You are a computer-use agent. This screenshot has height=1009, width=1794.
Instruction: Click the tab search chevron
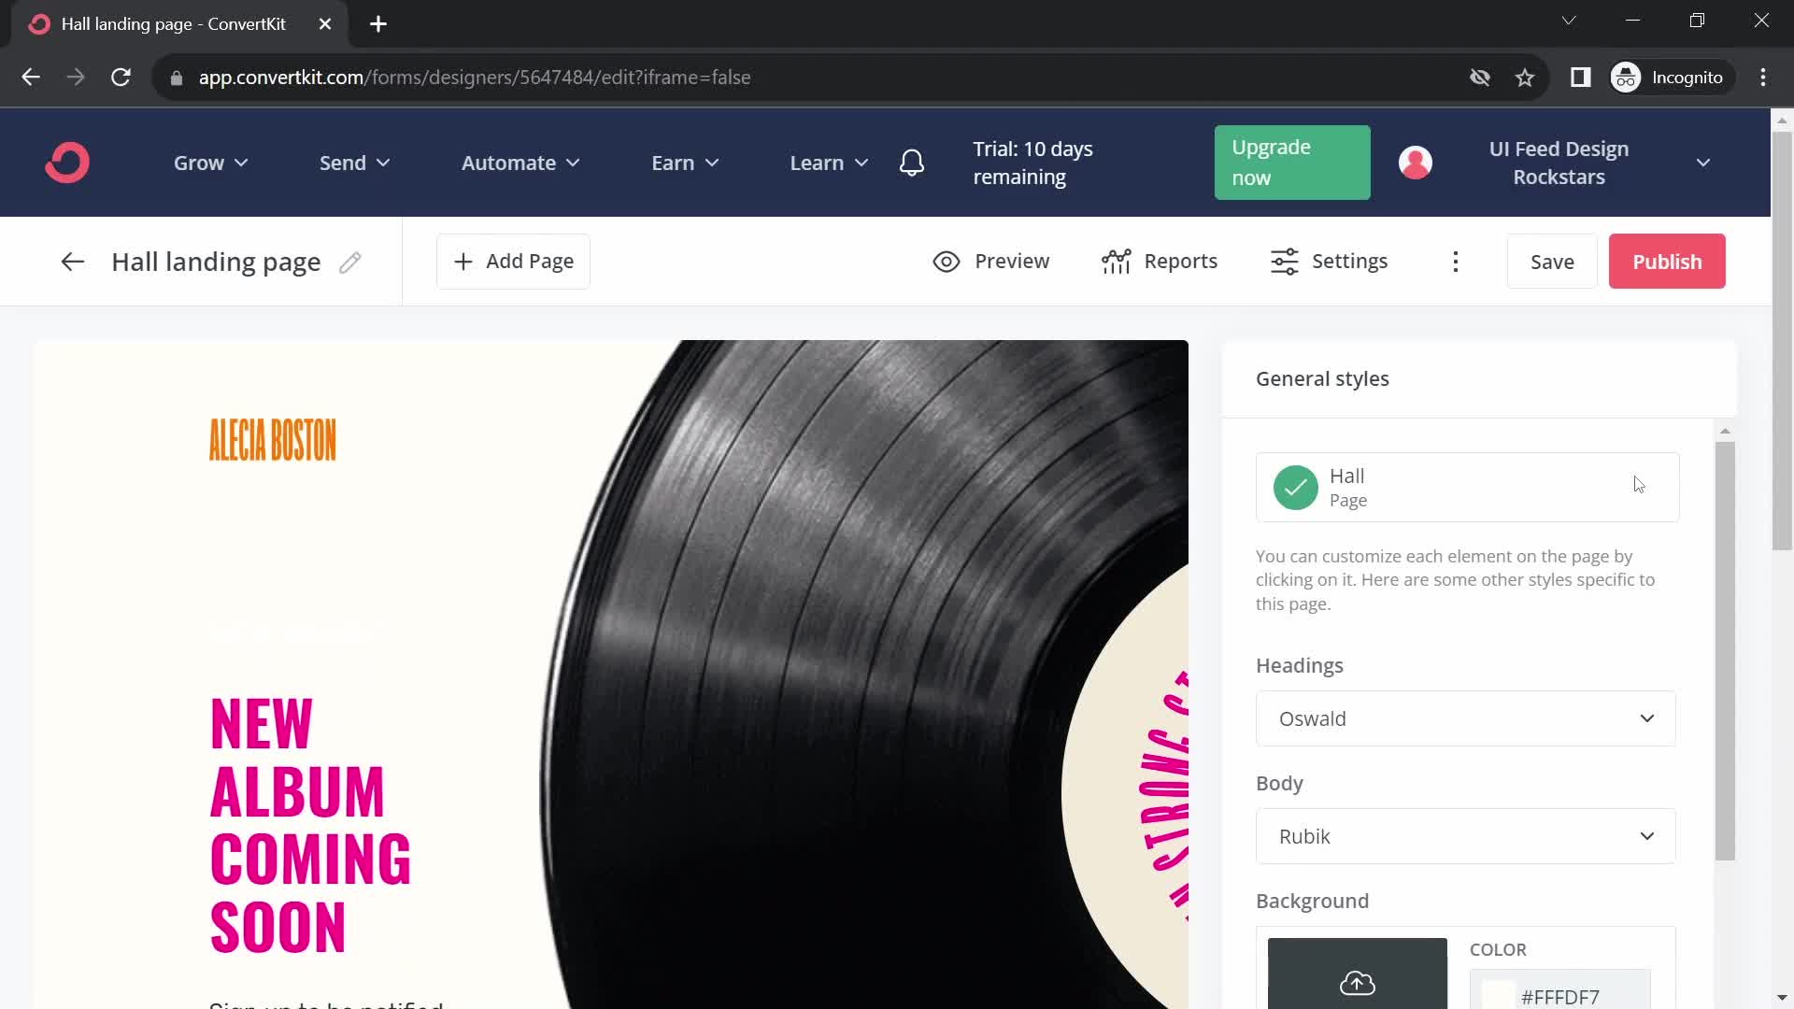pos(1569,21)
